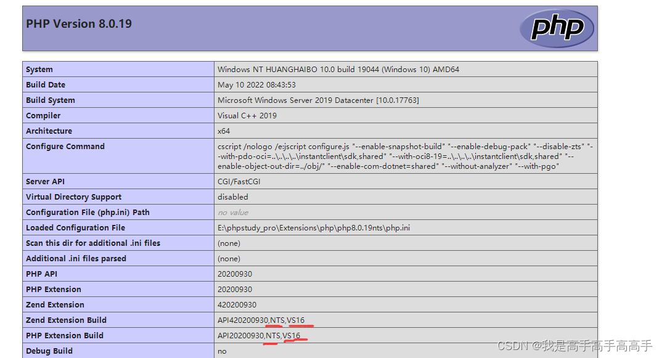Click the Compiler value Visual C++ 2019
Viewport: 662px width, 358px height.
247,115
